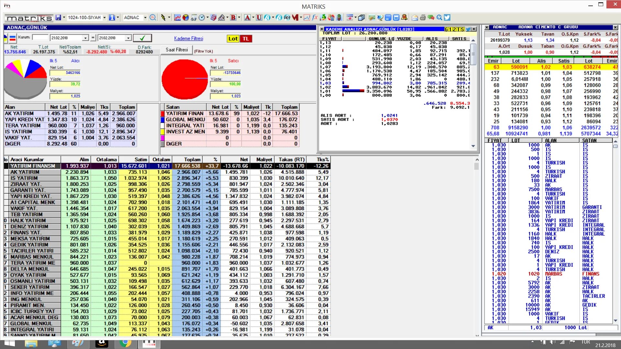
Task: Open the first 21.02.2018 date dropdown
Action: (85, 38)
